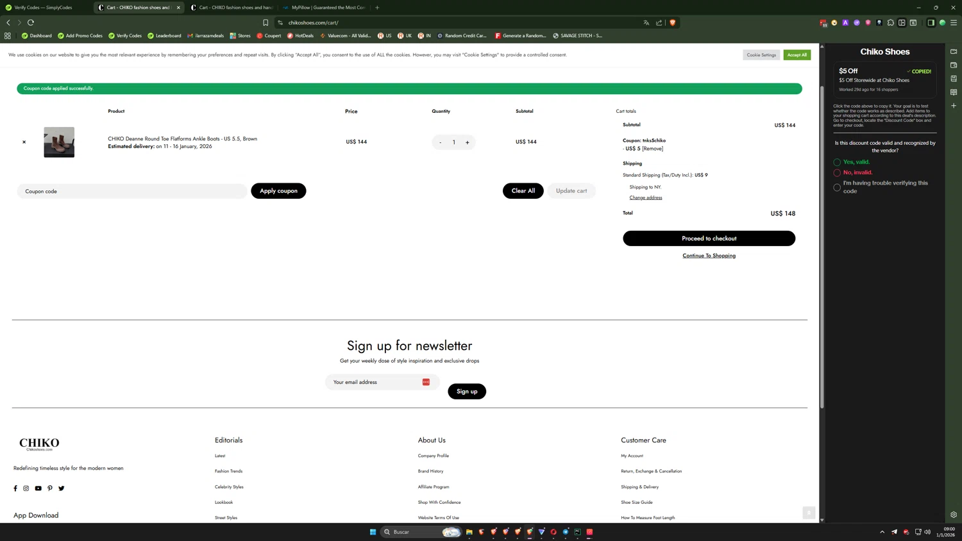The width and height of the screenshot is (962, 541).
Task: Bookmark this page with the bookmark icon
Action: point(266,22)
